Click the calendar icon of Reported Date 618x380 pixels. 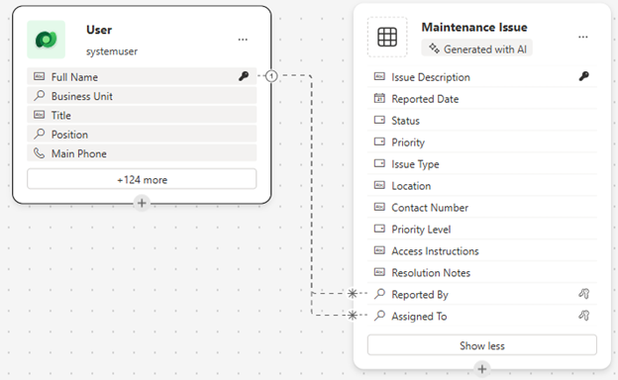coord(379,98)
